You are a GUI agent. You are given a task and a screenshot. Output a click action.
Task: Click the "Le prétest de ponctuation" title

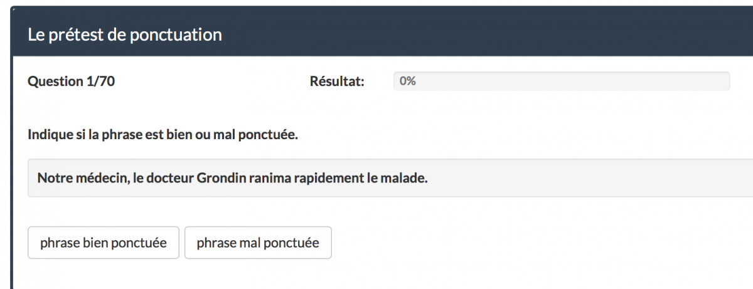pos(125,34)
